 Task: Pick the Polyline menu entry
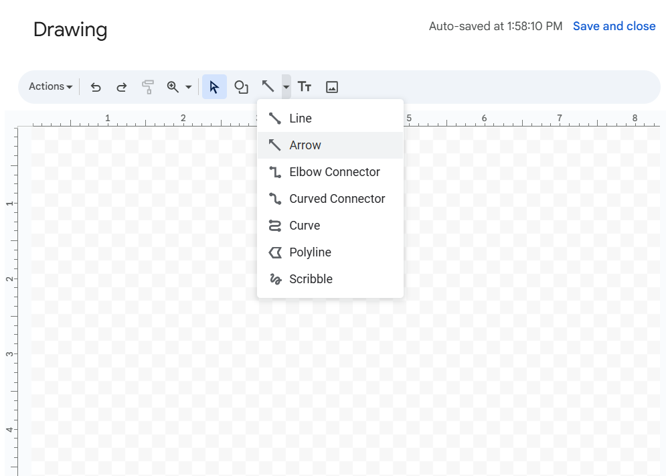[x=310, y=252]
